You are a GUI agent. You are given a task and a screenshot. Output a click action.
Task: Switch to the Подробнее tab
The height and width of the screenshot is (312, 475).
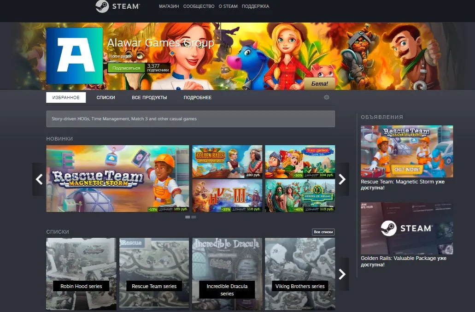coord(198,98)
